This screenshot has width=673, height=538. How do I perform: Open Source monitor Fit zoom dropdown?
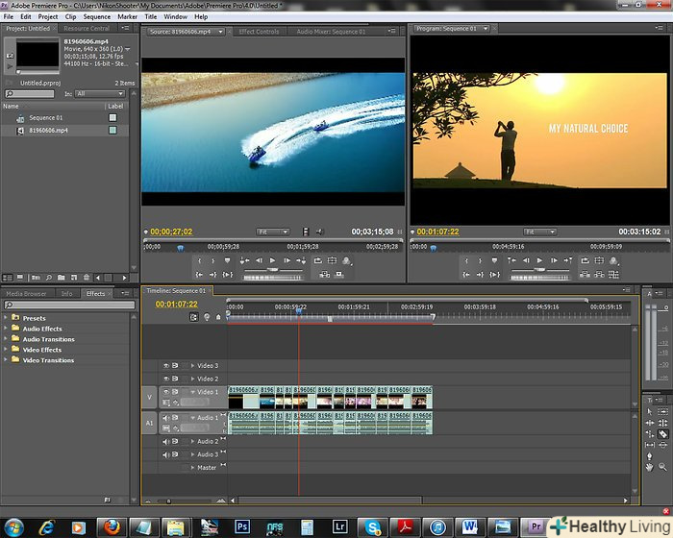[273, 232]
